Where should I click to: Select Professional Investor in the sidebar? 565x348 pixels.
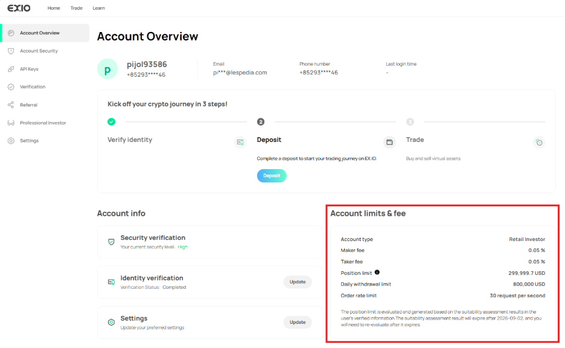click(x=43, y=123)
